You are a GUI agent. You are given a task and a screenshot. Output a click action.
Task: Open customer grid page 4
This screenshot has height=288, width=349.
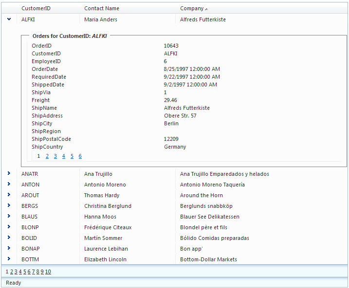pos(20,271)
